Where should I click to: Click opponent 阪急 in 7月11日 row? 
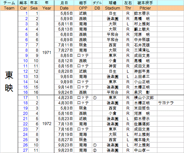(83, 45)
